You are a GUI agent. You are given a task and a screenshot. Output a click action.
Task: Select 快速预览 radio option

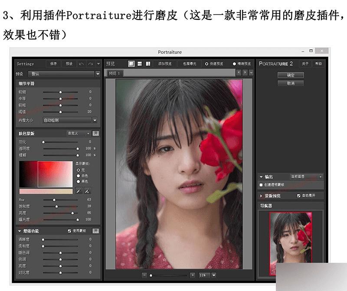click(x=206, y=64)
